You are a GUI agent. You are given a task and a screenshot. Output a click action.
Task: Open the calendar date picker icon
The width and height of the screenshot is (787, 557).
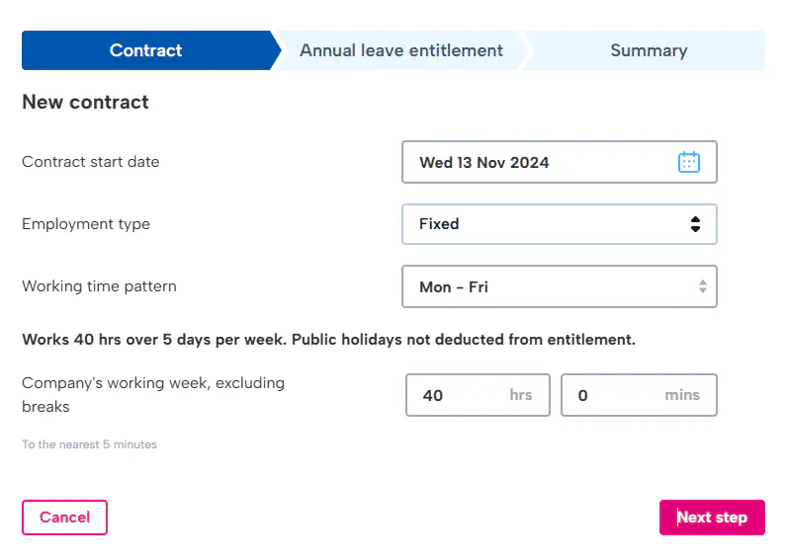point(689,163)
